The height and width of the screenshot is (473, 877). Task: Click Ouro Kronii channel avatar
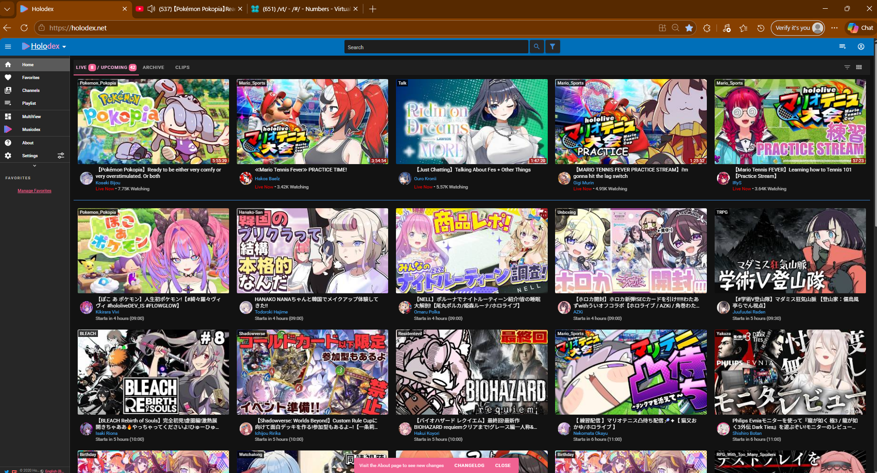(x=405, y=178)
